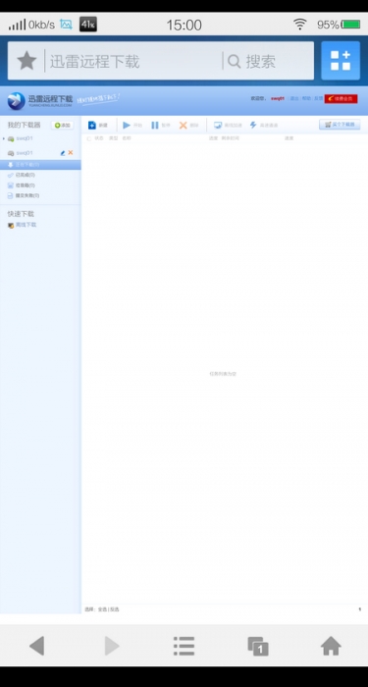This screenshot has width=368, height=687.
Task: Click the 删除 delete X toolbar button
Action: pyautogui.click(x=188, y=126)
